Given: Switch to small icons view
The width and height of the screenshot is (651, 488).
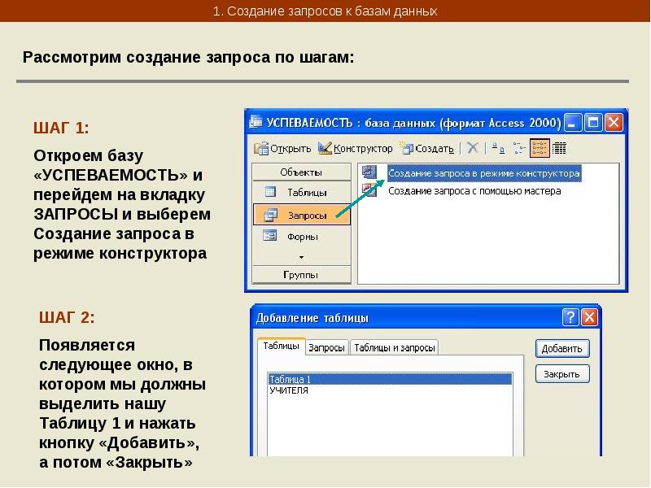Looking at the screenshot, I should coord(518,148).
